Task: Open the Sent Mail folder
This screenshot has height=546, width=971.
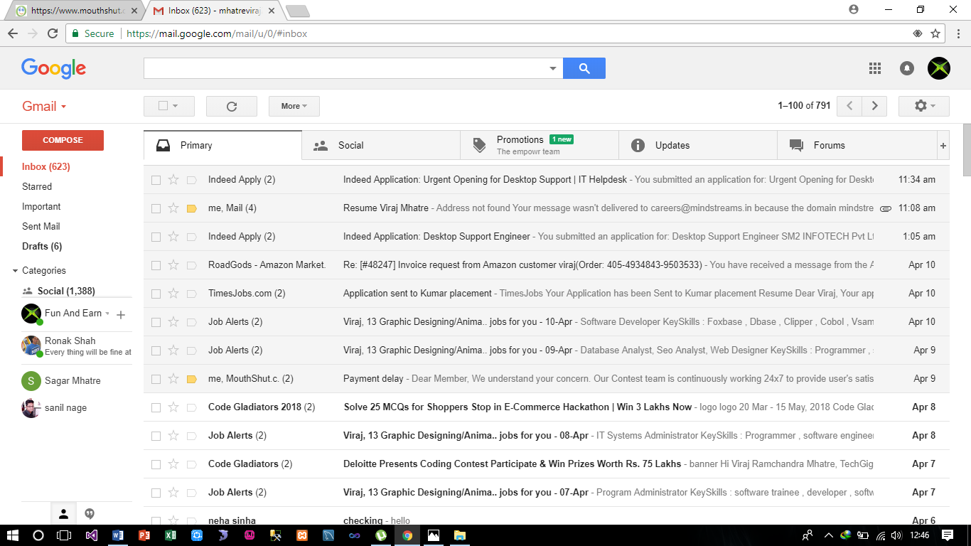Action: [x=41, y=226]
